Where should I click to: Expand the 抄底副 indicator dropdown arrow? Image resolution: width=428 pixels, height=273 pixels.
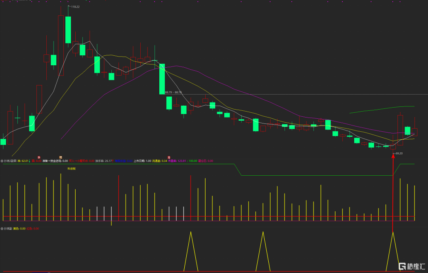[2, 229]
